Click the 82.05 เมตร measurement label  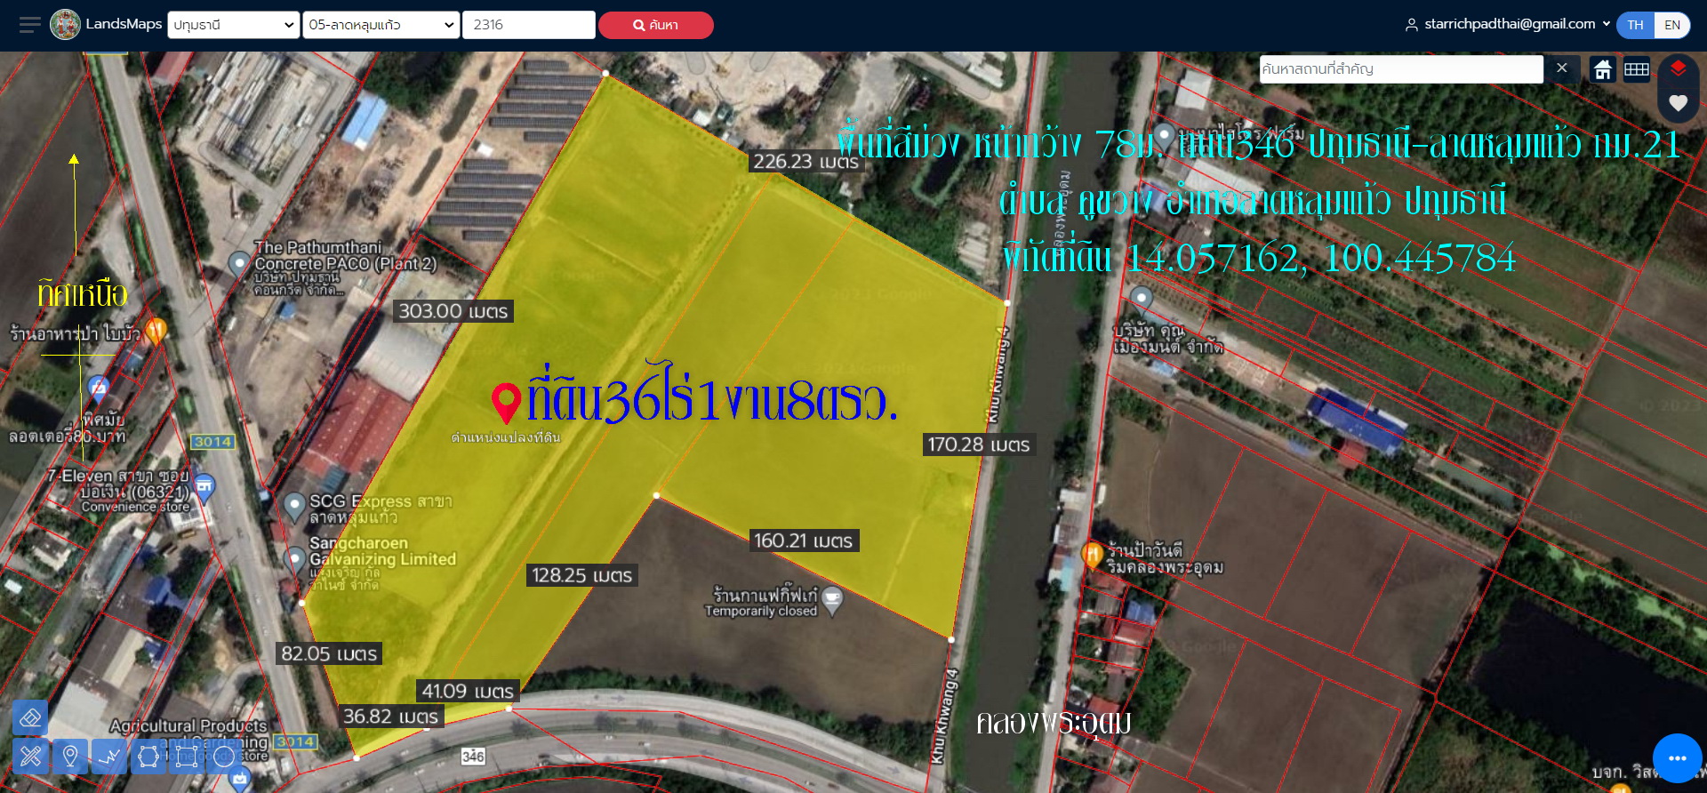329,653
